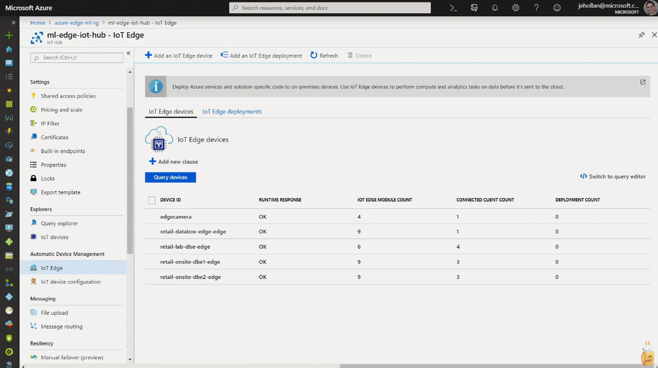Screen dimensions: 658x368
Task: Toggle the select-all devices checkbox
Action: (152, 200)
